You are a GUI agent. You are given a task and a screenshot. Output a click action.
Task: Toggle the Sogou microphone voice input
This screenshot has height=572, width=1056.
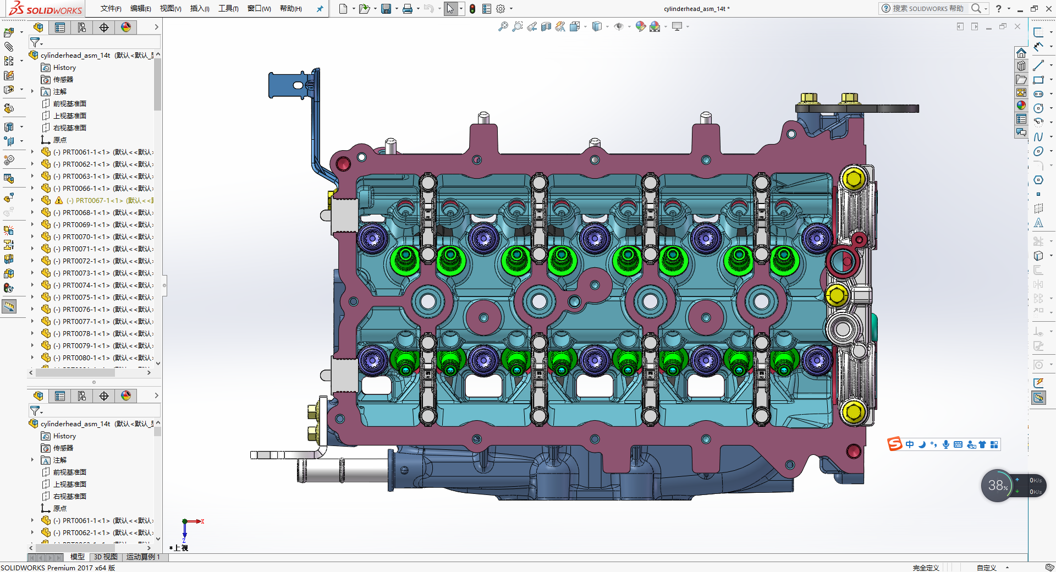click(x=946, y=444)
